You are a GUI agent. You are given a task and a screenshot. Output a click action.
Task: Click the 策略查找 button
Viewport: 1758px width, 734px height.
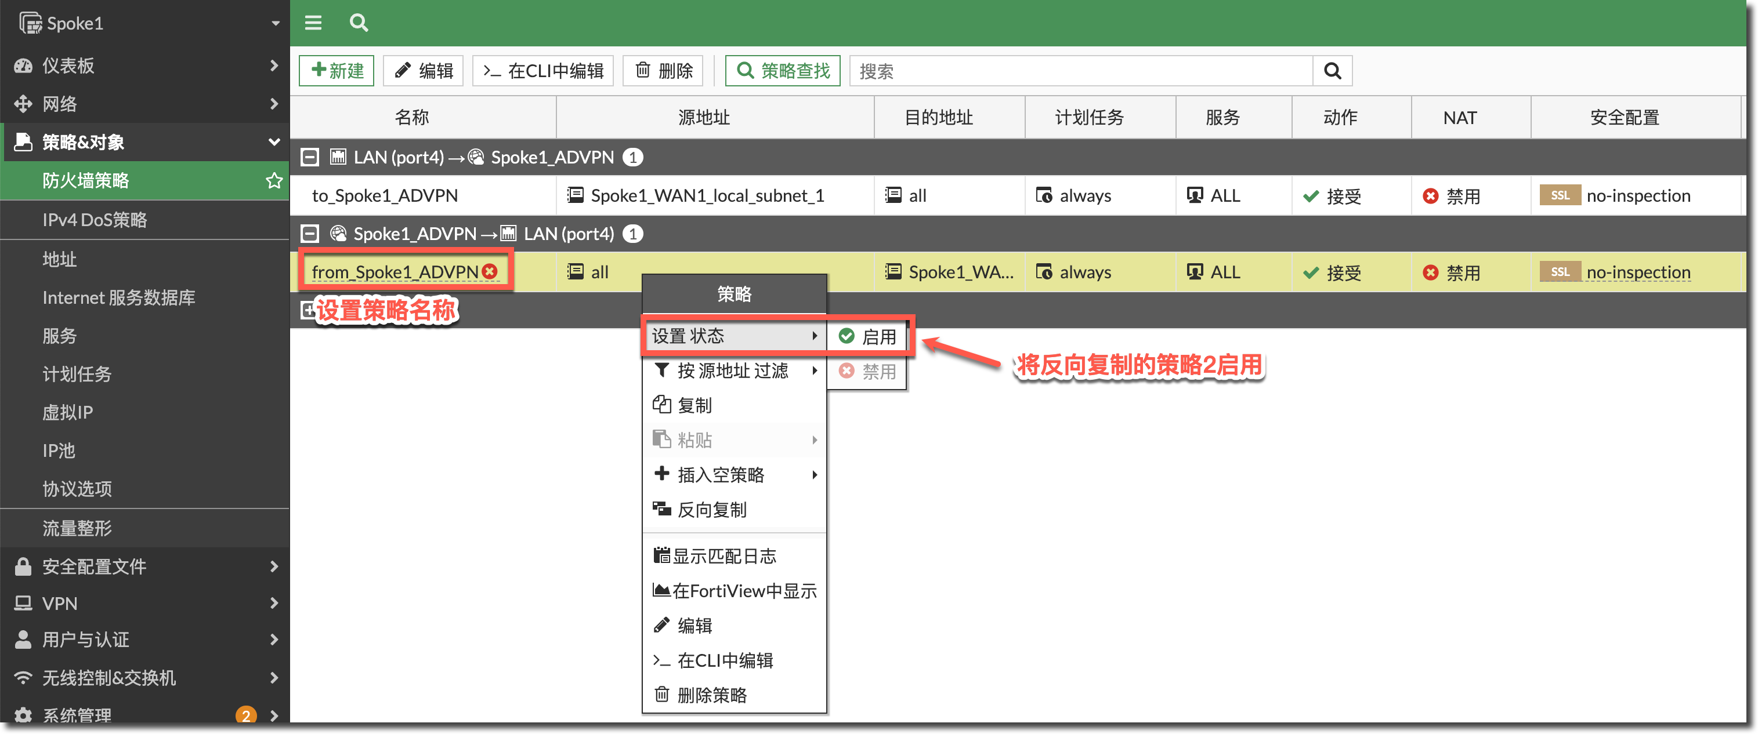point(782,71)
